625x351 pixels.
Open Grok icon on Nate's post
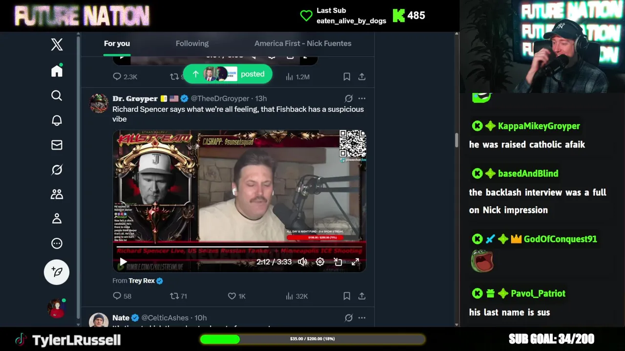point(349,318)
